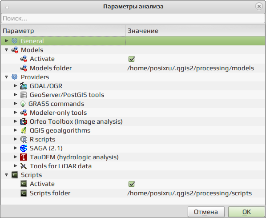The image size is (266, 218).
Task: Expand the GeoServer/PostGIS tools arrow
Action: tap(16, 94)
